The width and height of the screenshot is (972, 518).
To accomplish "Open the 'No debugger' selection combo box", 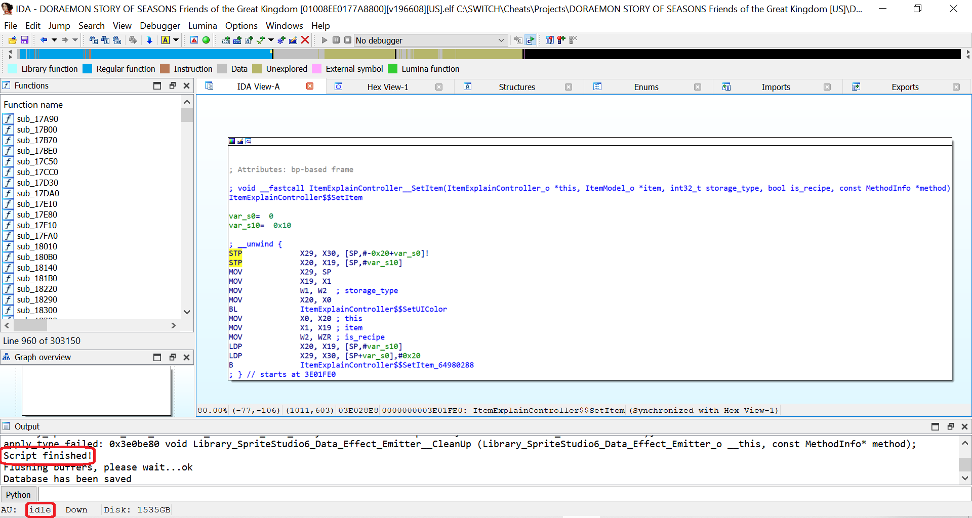I will click(x=430, y=40).
